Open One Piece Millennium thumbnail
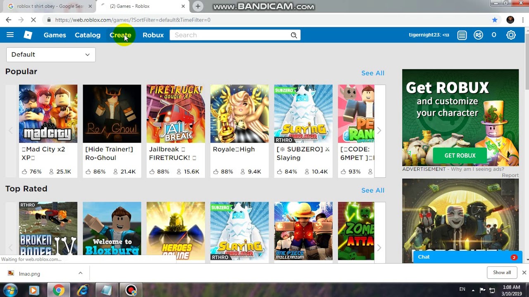 pos(303,231)
